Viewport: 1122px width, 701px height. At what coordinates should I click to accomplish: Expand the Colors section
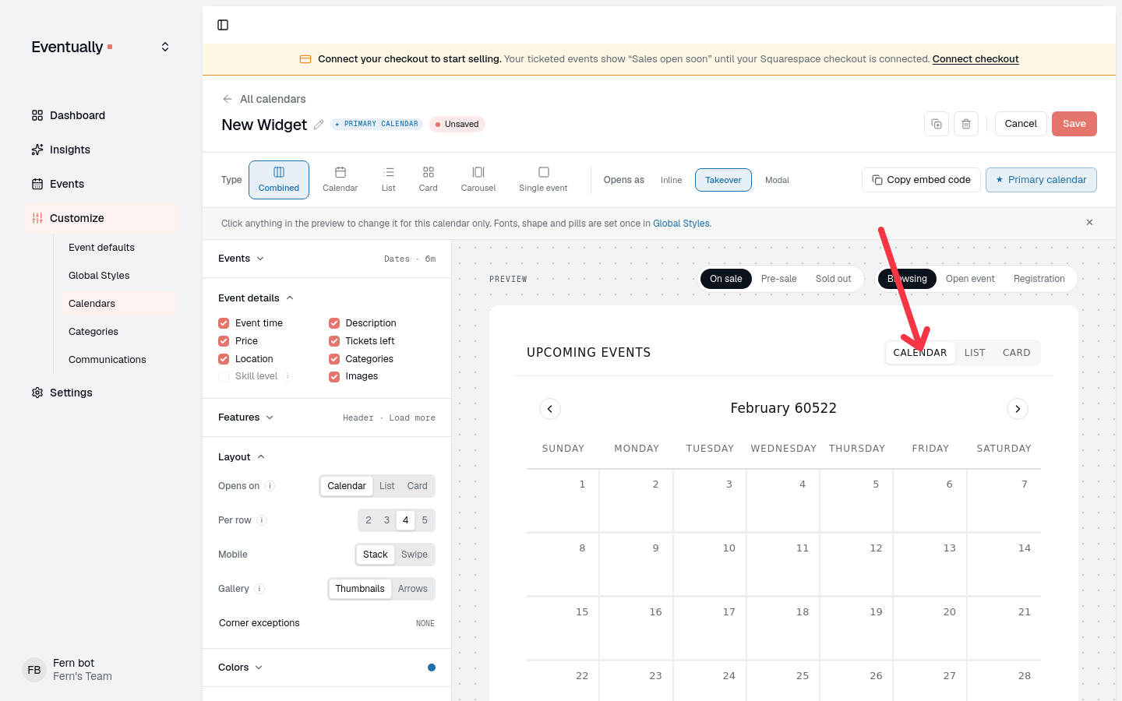[241, 668]
